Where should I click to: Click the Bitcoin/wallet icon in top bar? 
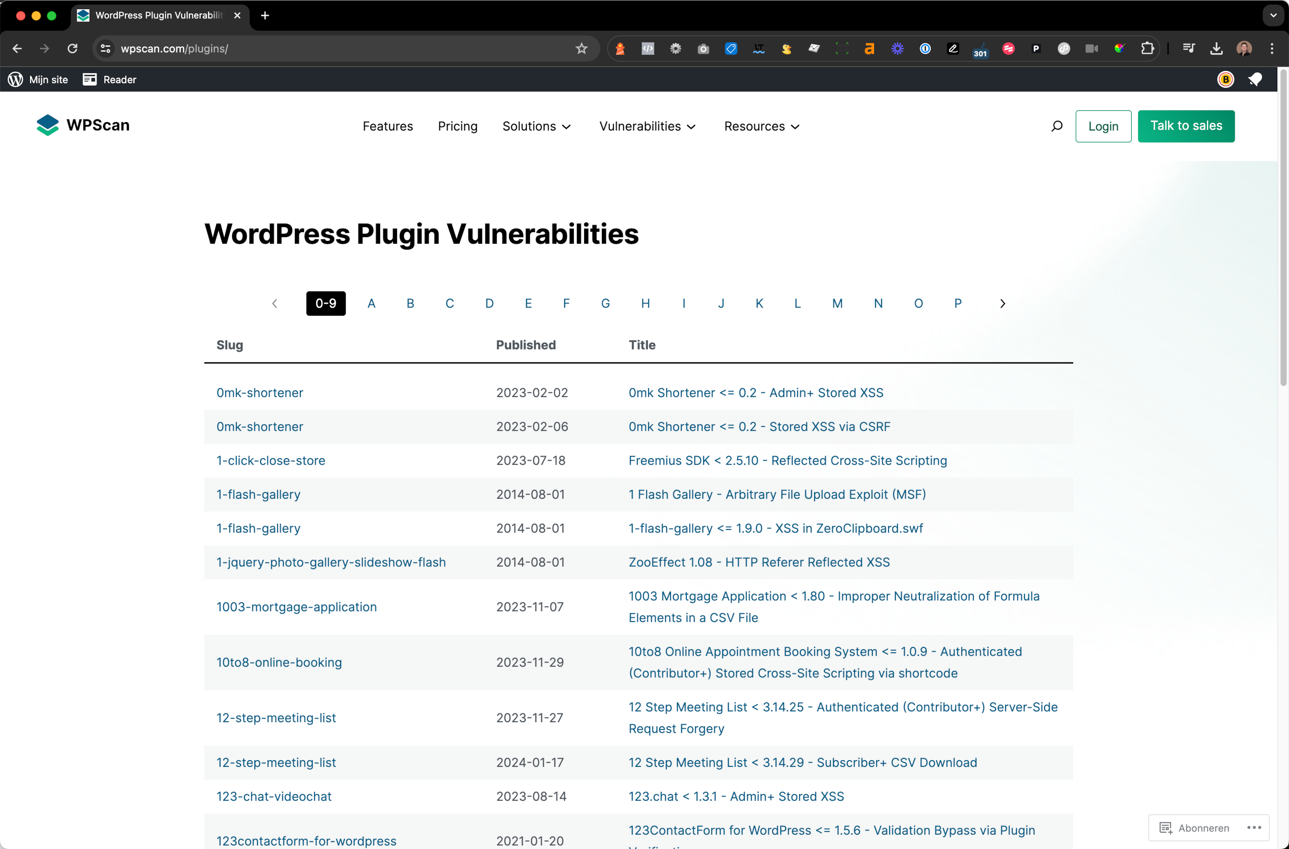click(1225, 79)
